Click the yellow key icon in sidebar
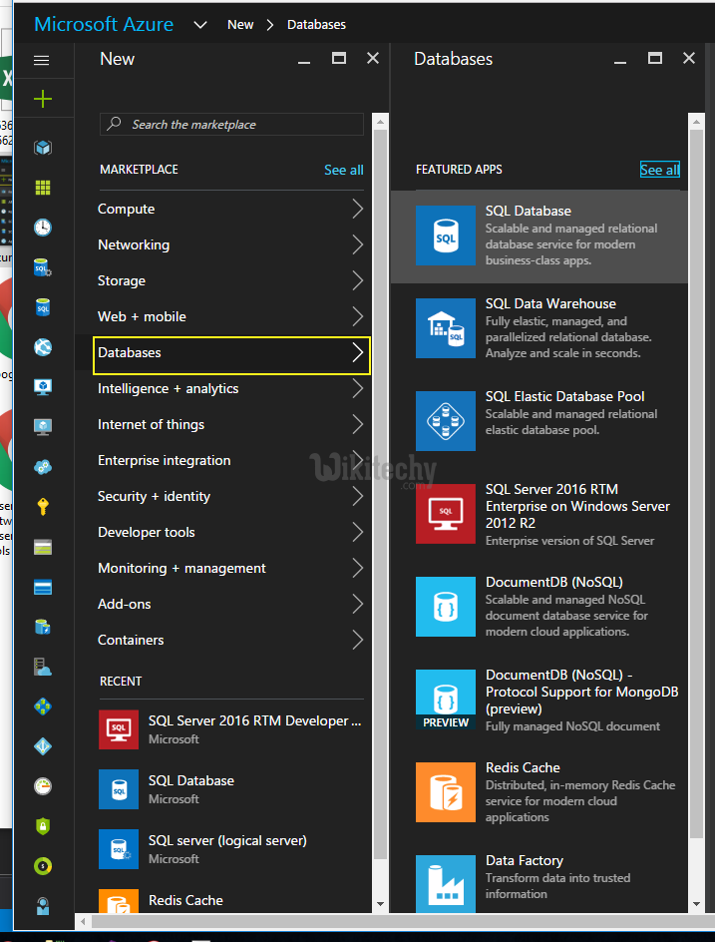This screenshot has width=715, height=942. (42, 507)
